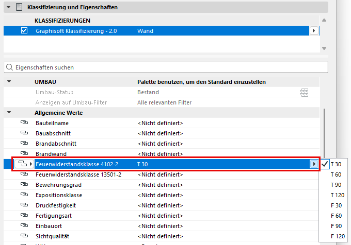Screen dimensions: 351x245
Task: Click the properties list vertical scrollbar
Action: click(x=324, y=134)
